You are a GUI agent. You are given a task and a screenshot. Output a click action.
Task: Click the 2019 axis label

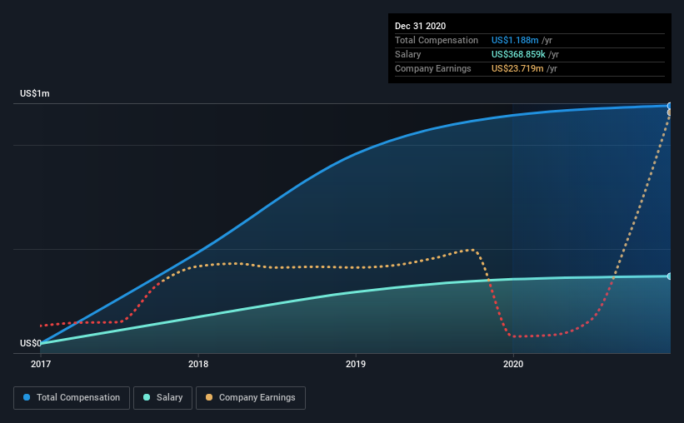pyautogui.click(x=356, y=364)
